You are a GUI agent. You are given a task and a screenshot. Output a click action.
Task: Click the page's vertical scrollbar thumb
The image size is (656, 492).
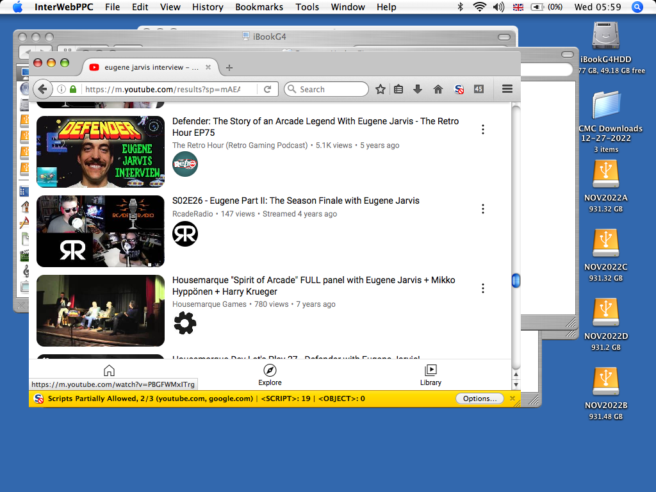coord(516,281)
